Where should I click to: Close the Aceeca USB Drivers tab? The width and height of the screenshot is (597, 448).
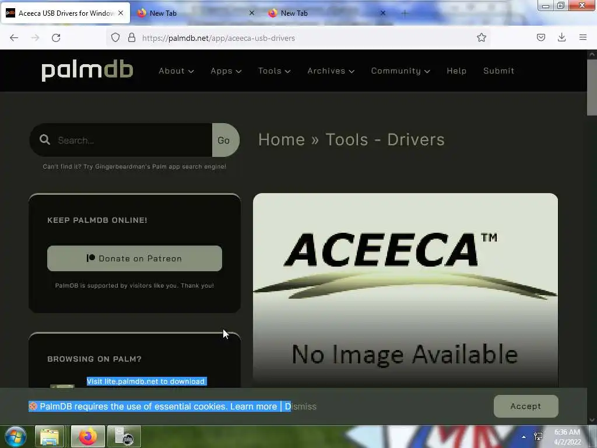coord(120,13)
